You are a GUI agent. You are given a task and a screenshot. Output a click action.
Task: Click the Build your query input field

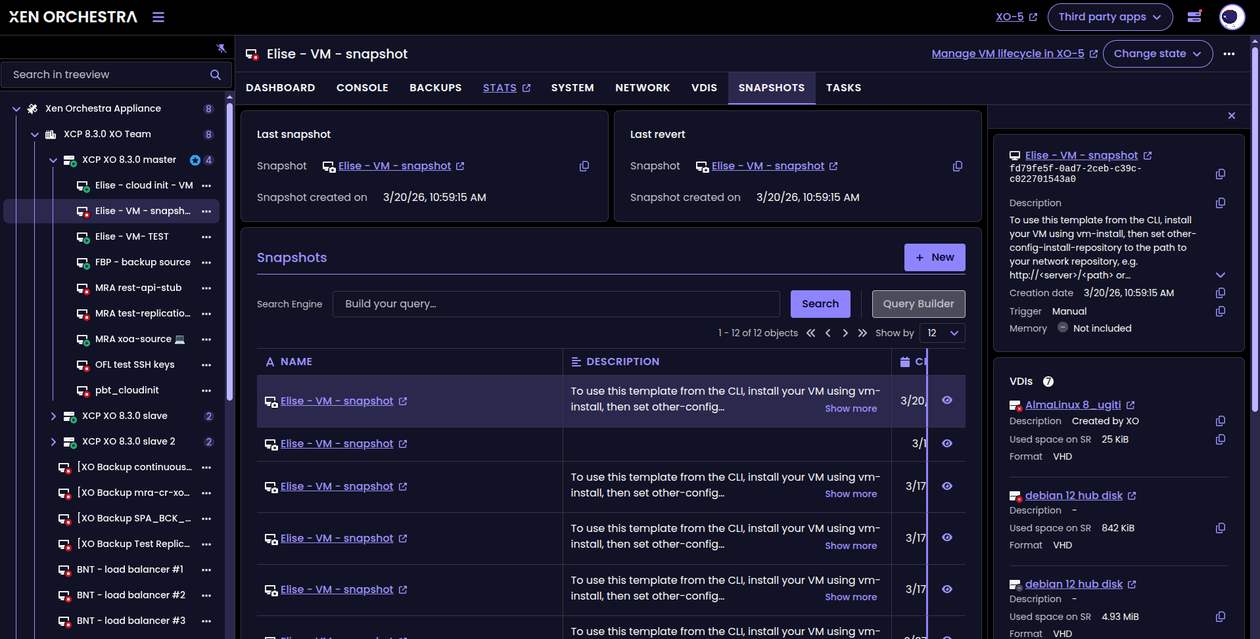(x=555, y=304)
